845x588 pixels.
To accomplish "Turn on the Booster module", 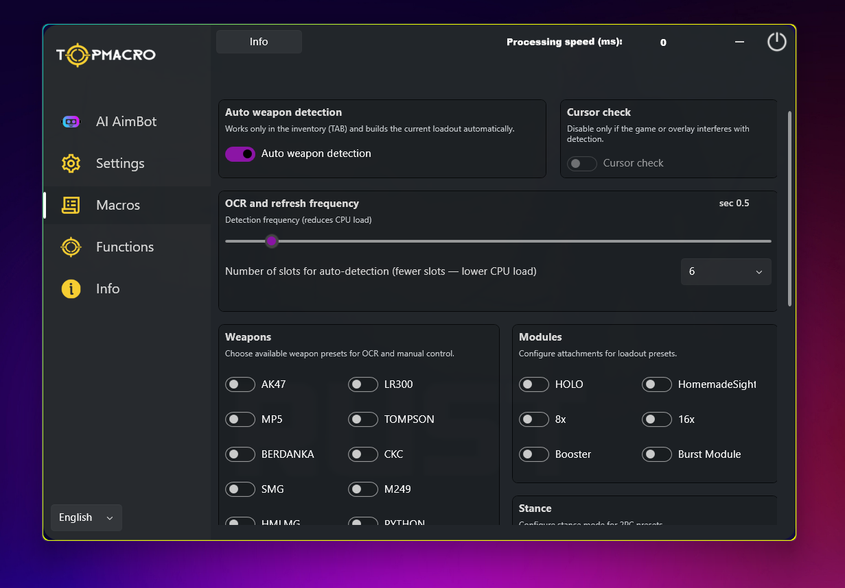I will click(534, 454).
